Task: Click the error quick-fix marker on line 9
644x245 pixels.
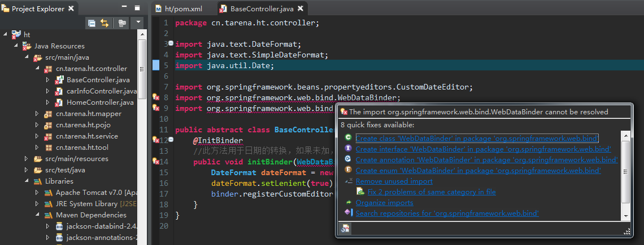Action: point(156,108)
